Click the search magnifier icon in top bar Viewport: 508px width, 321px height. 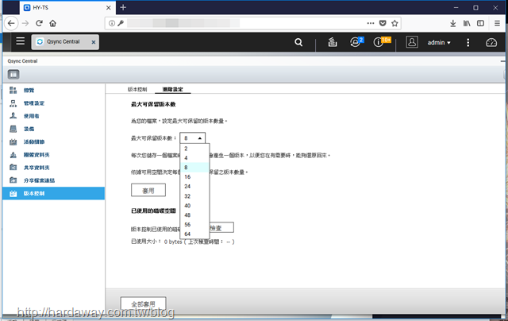tap(298, 42)
